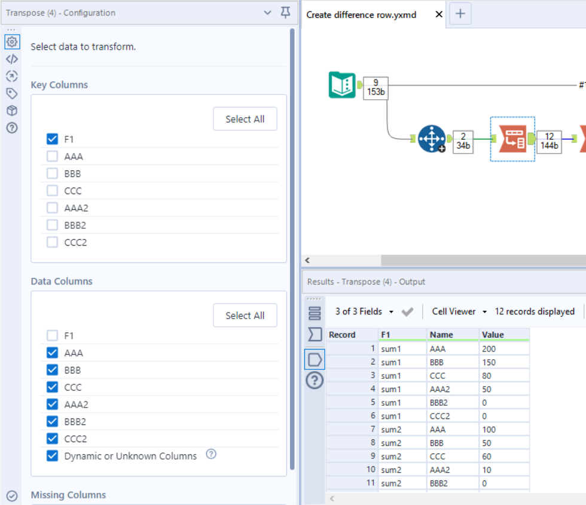Screen dimensions: 586x505
Task: Open the Configuration gear panel
Action: 12,42
